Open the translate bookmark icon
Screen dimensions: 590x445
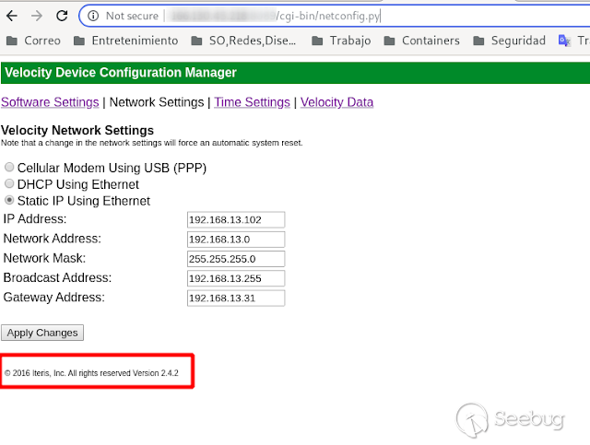click(x=564, y=41)
